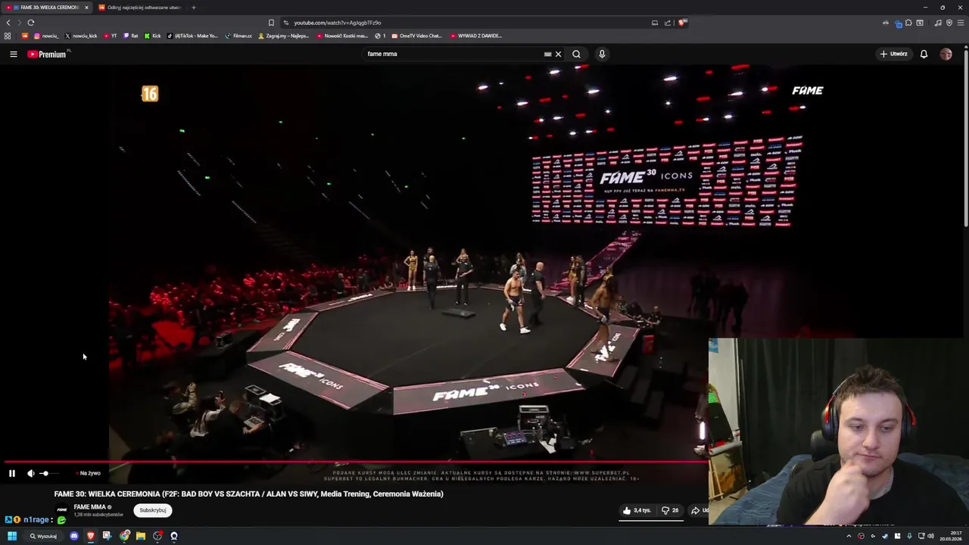Click the youtube.com address bar URL
Image resolution: width=969 pixels, height=545 pixels.
click(338, 23)
